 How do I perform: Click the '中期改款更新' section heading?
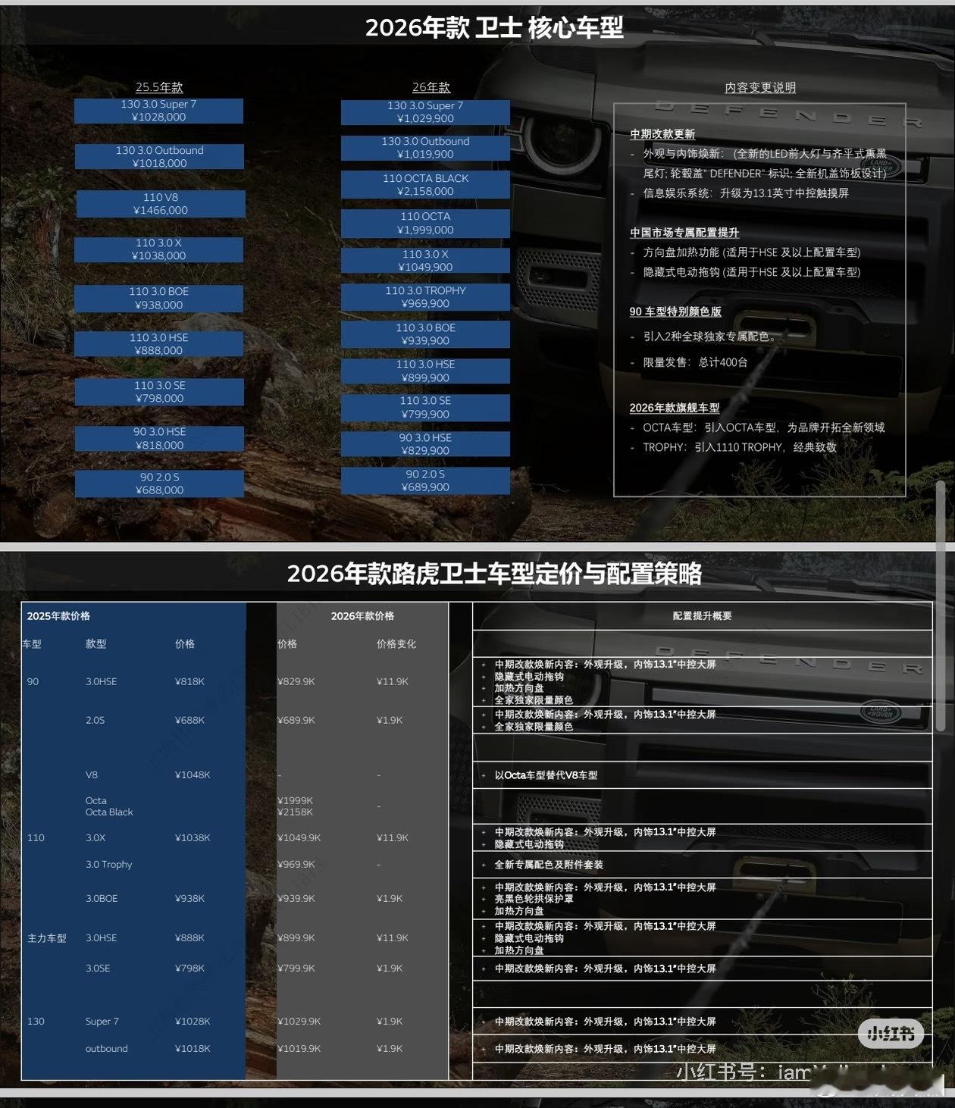click(x=662, y=133)
